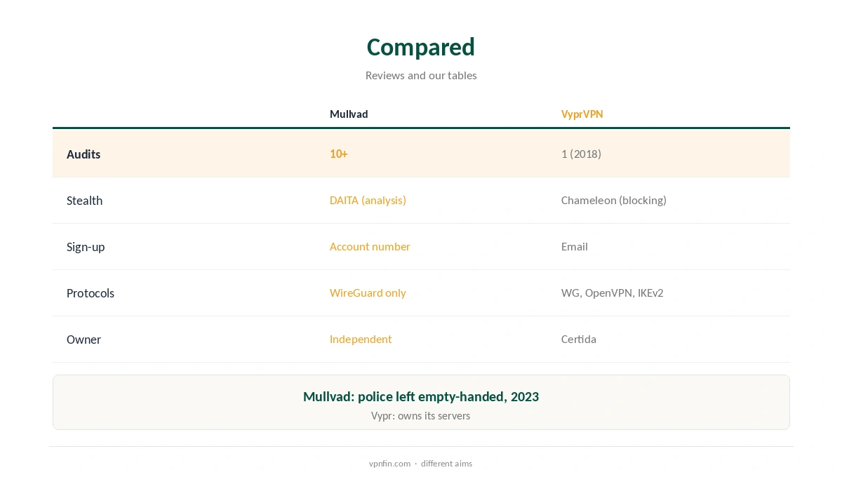842x477 pixels.
Task: Click the 'Vypr: owns its servers' line
Action: click(x=421, y=416)
